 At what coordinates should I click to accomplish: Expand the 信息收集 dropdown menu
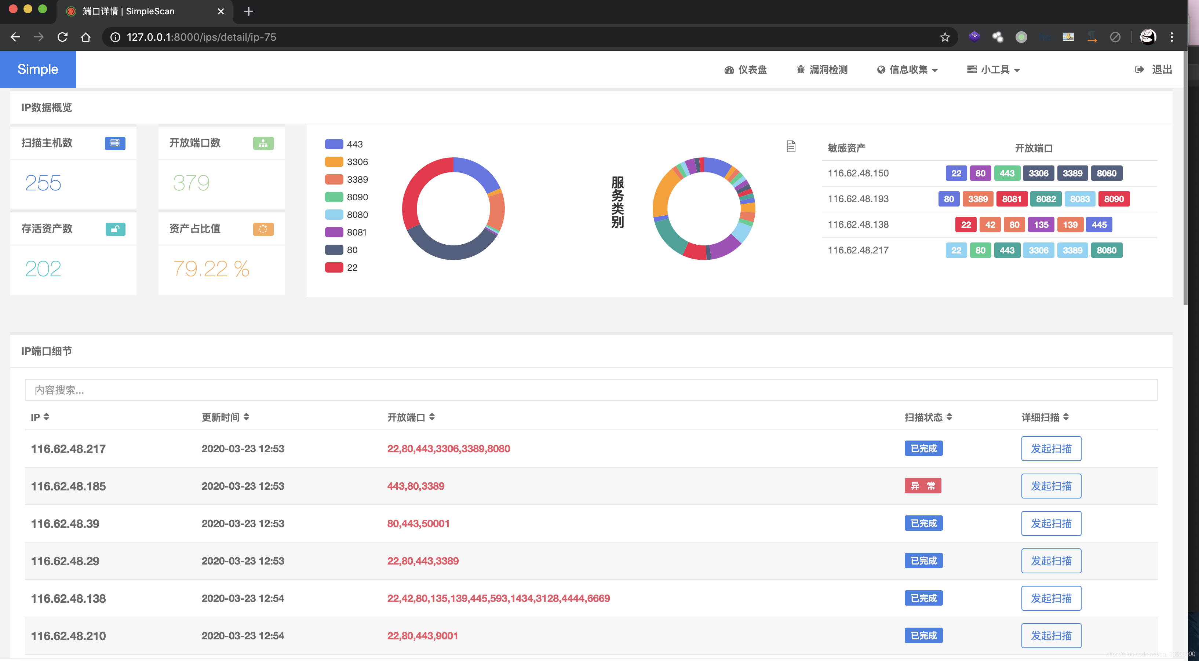pos(907,70)
